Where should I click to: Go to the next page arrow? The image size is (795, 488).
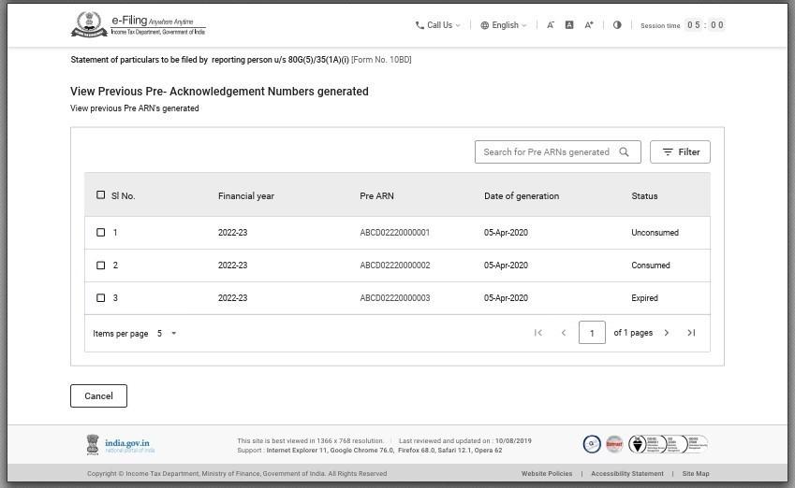(x=667, y=333)
